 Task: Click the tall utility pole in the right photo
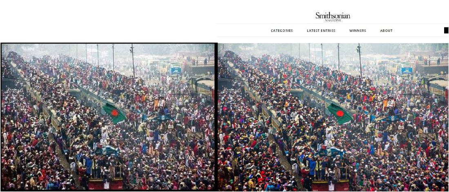click(x=360, y=60)
